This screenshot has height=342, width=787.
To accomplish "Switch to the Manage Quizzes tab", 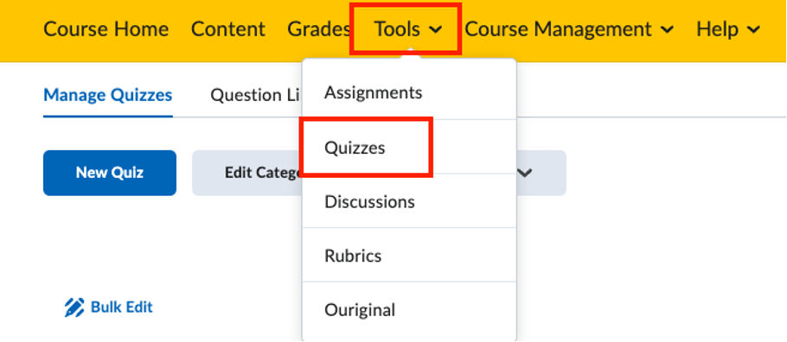I will tap(108, 95).
